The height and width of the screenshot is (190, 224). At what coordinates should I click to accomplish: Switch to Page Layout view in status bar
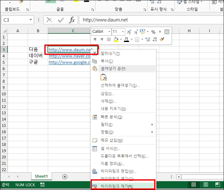point(205,185)
